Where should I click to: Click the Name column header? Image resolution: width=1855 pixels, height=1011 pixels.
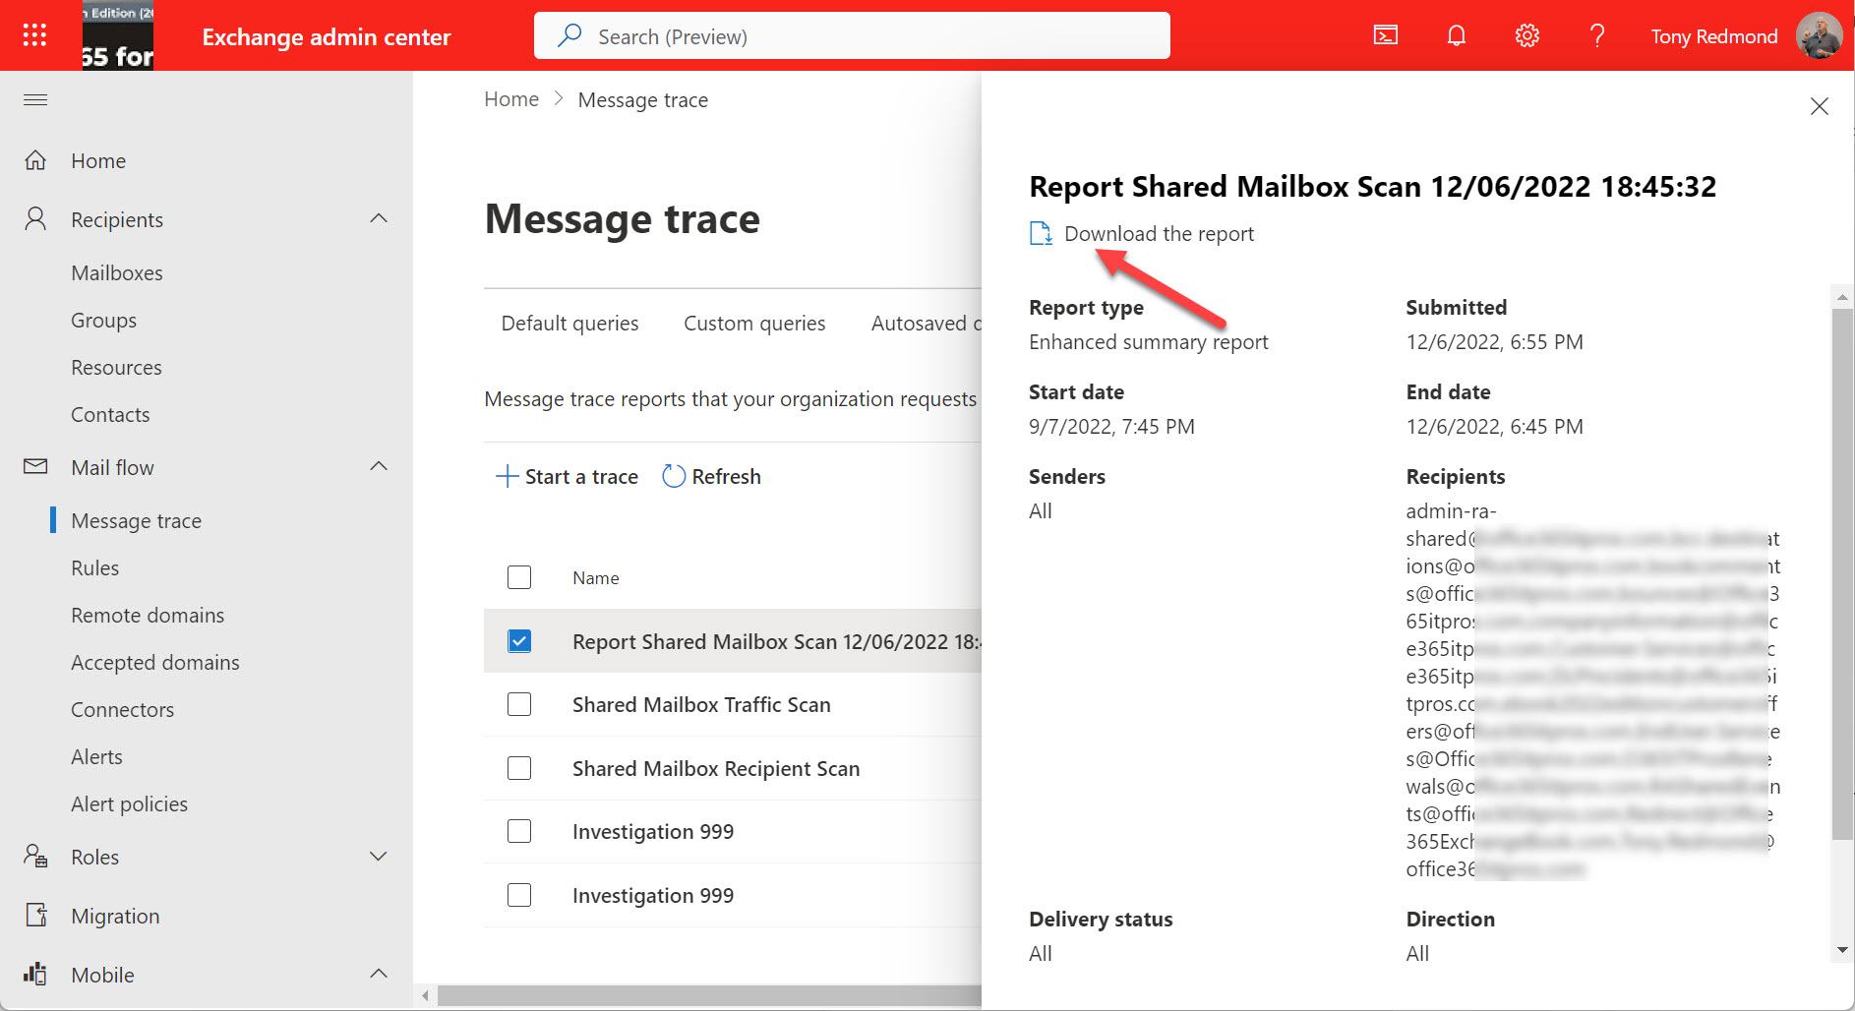596,578
